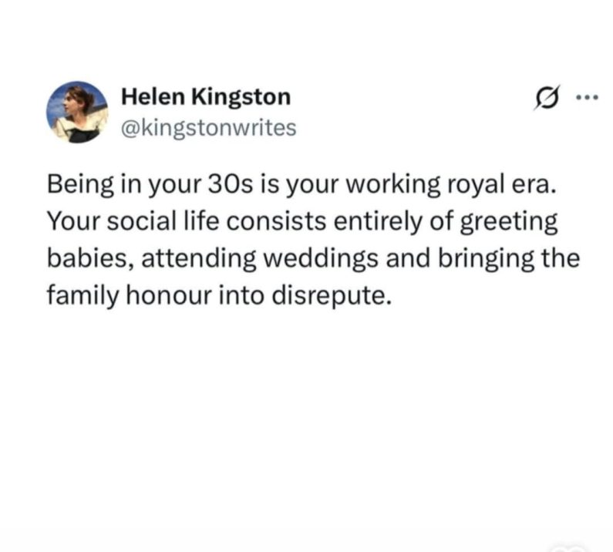This screenshot has height=552, width=613.
Task: Click the word "entirely" in the tweet
Action: click(x=378, y=222)
